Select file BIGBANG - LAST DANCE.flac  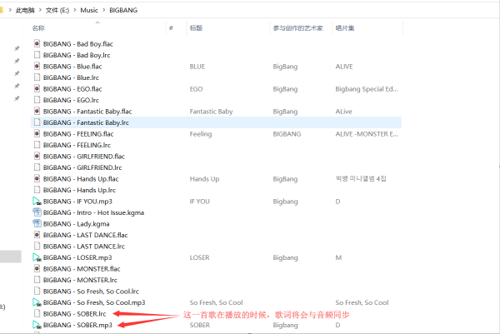pyautogui.click(x=86, y=235)
